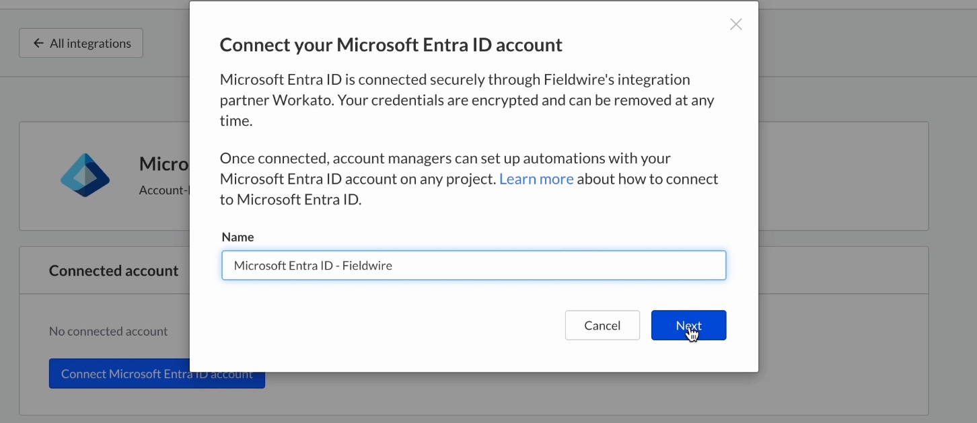This screenshot has width=977, height=423.
Task: Click the Microsoft Entra ID logo icon
Action: (x=85, y=176)
